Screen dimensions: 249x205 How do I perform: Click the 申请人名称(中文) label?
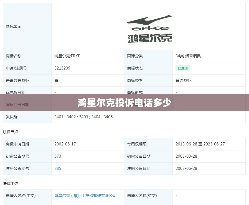pos(21,196)
